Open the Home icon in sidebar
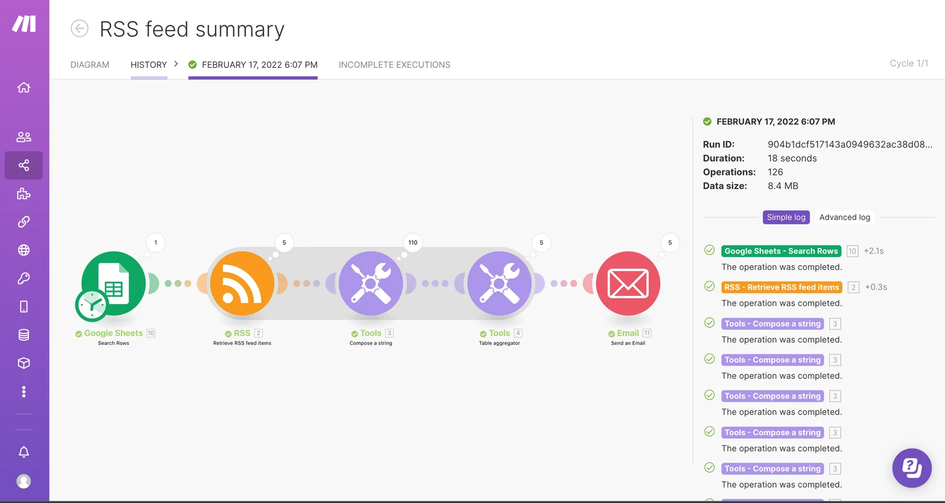Viewport: 945px width, 503px height. point(24,87)
